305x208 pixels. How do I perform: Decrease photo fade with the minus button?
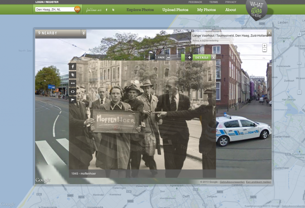(169, 58)
